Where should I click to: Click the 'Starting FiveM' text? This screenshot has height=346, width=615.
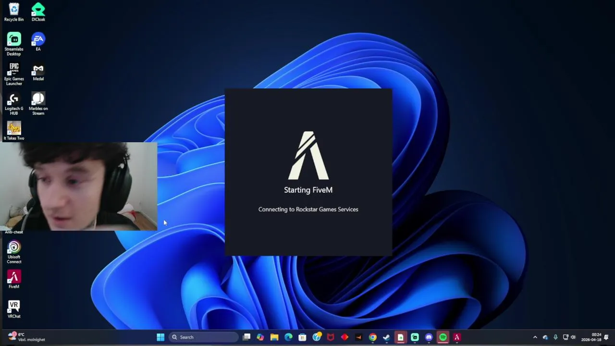(308, 190)
